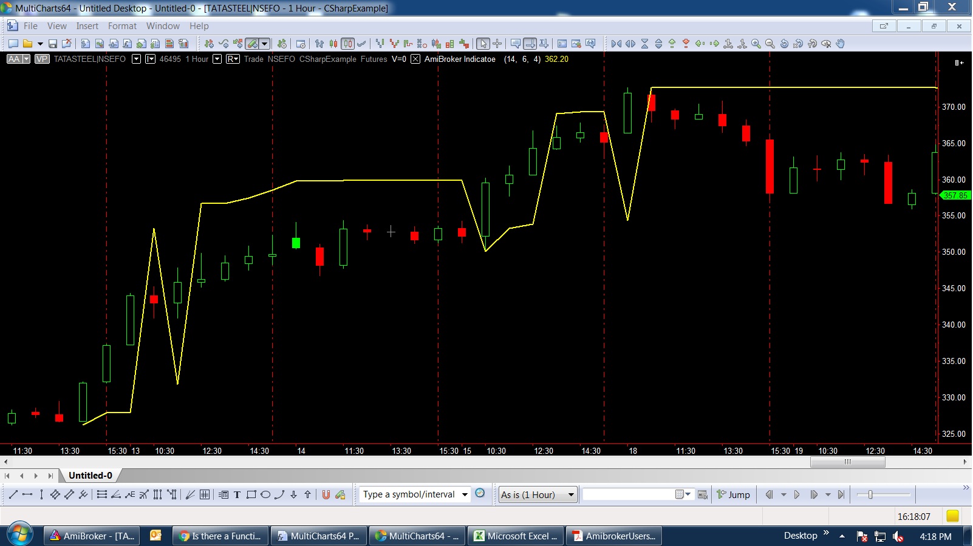Screen dimensions: 973x546
Task: Open the Insert menu
Action: tap(87, 26)
